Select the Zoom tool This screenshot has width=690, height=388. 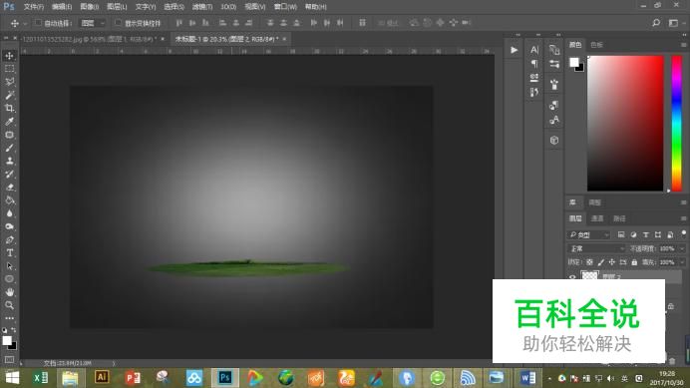point(9,305)
